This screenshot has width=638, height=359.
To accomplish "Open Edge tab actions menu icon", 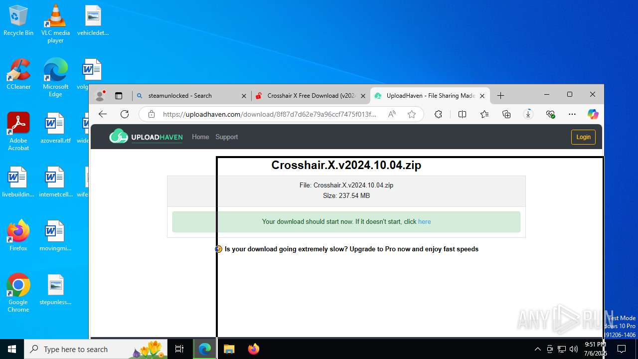I will [119, 95].
